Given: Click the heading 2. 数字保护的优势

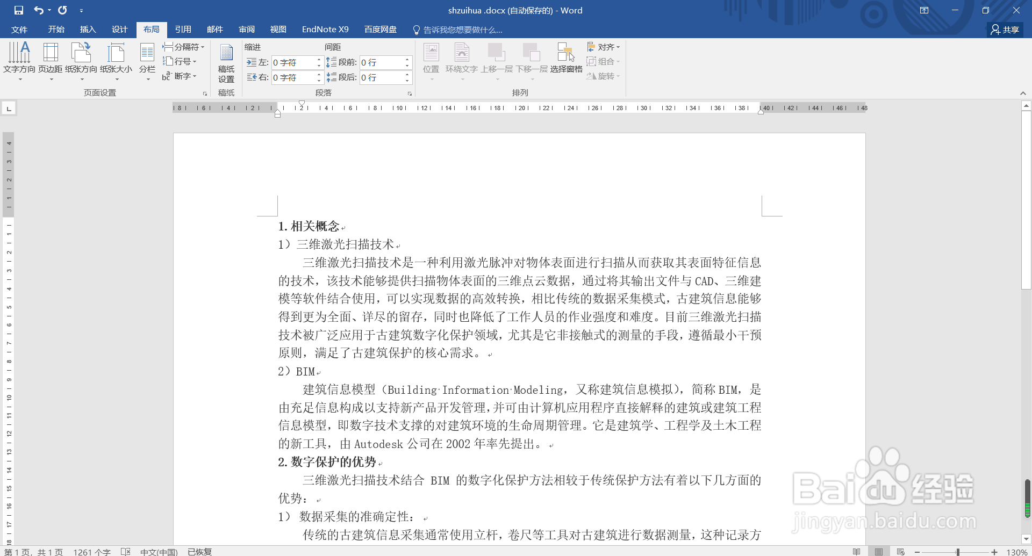Looking at the screenshot, I should point(327,462).
